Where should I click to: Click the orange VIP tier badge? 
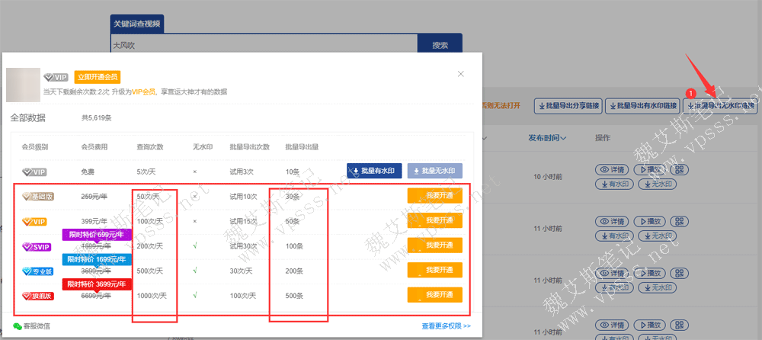tap(34, 221)
